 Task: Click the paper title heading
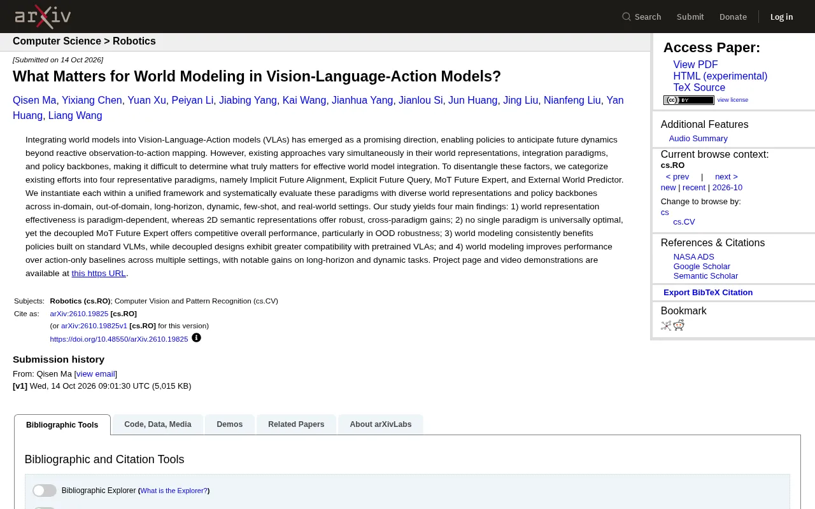257,76
